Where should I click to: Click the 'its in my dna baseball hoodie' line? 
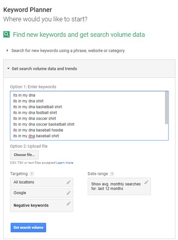click(38, 130)
